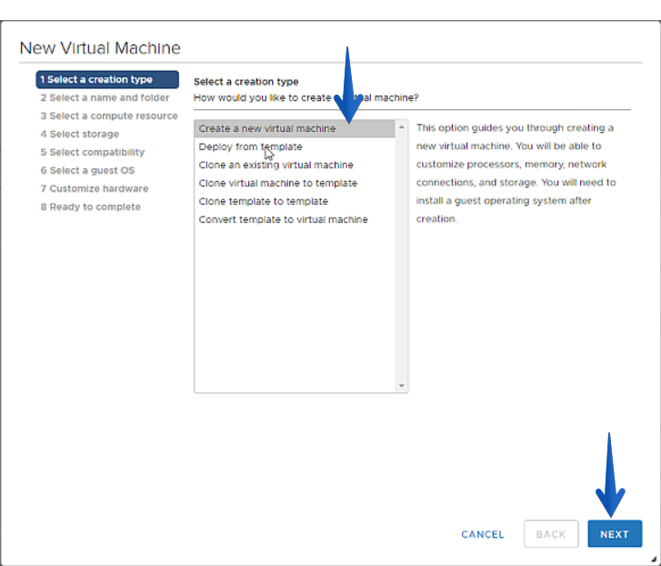Choose Clone an existing virtual machine
Image resolution: width=661 pixels, height=566 pixels.
[x=295, y=165]
